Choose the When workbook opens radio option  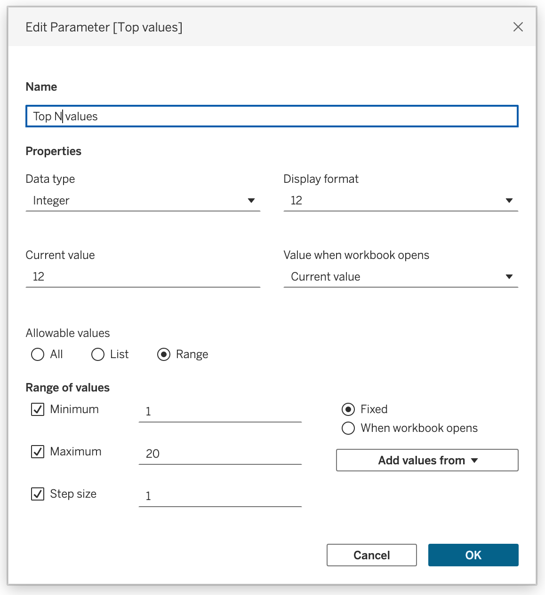[x=348, y=428]
